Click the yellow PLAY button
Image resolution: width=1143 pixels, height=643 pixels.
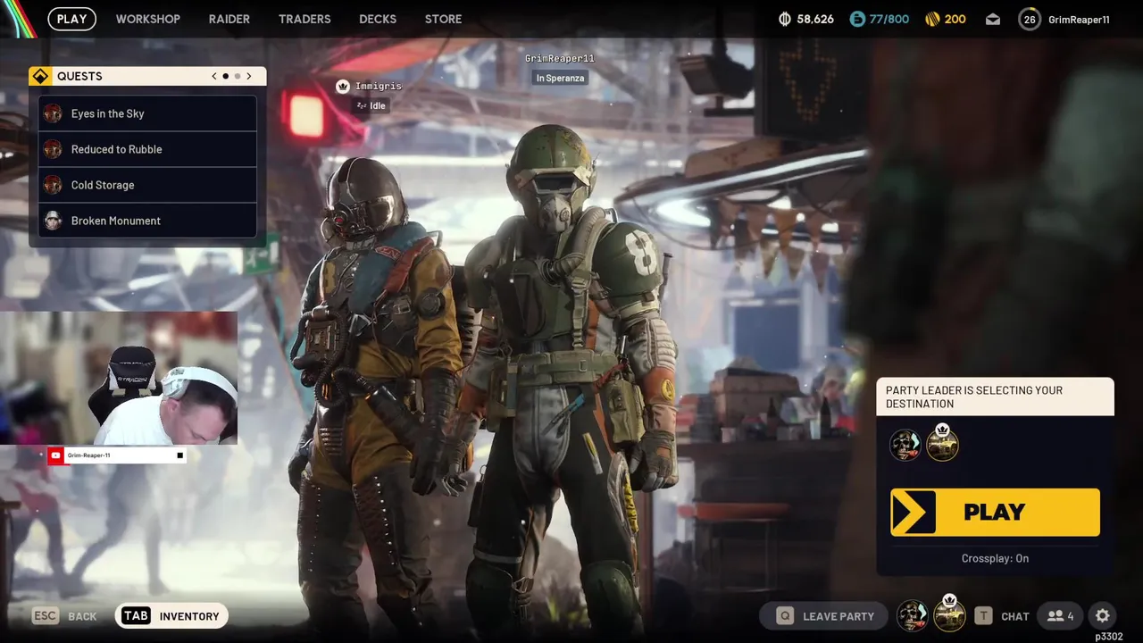pos(995,512)
